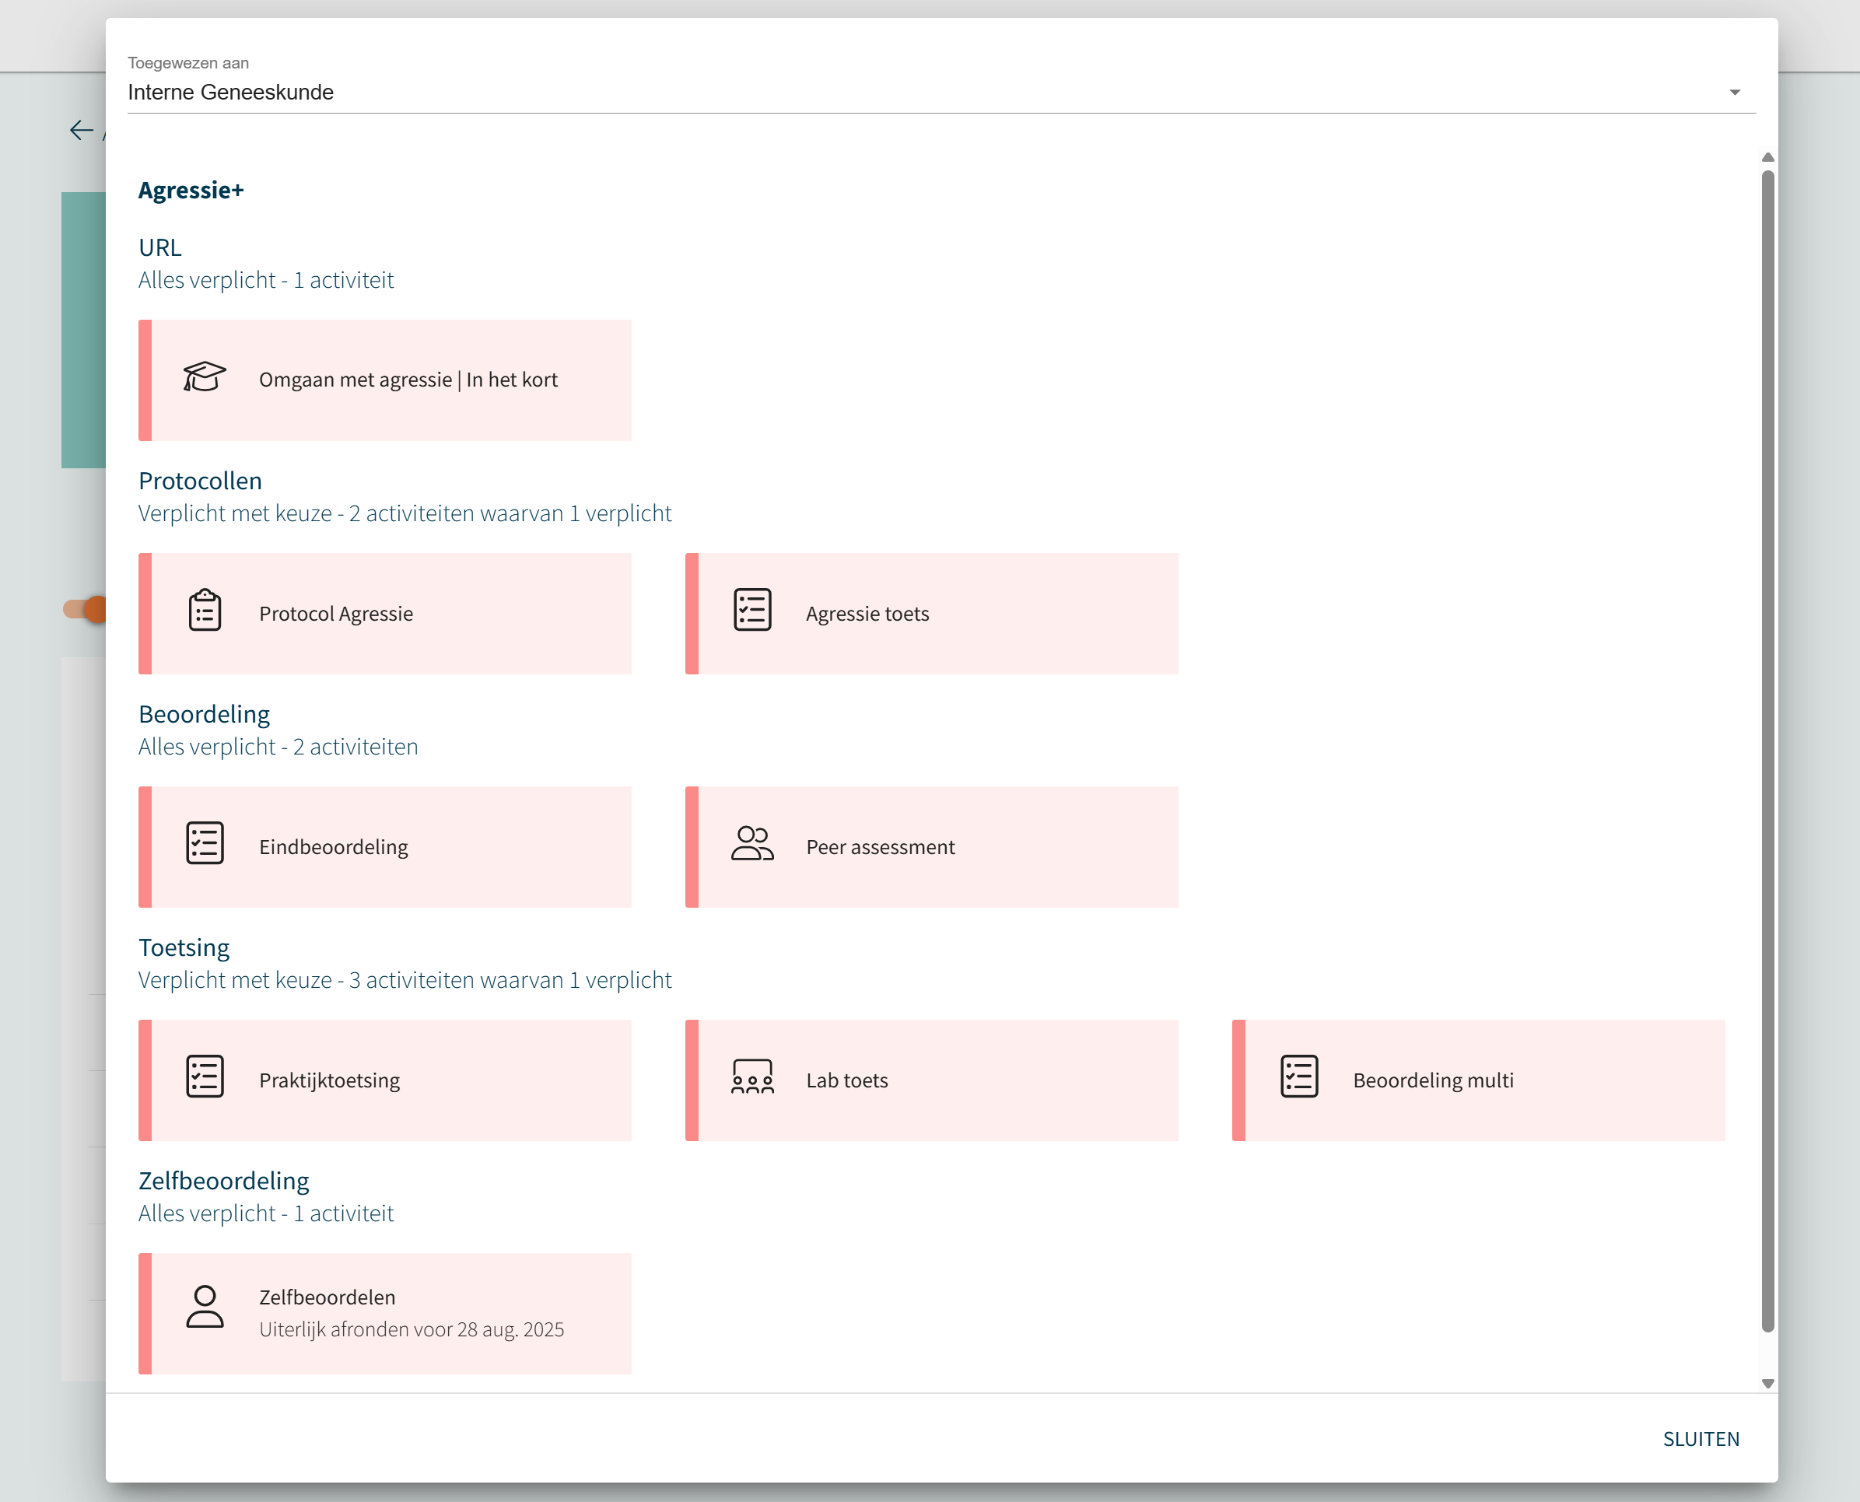Click the scrollbar down arrow
The height and width of the screenshot is (1502, 1860).
1767,1385
